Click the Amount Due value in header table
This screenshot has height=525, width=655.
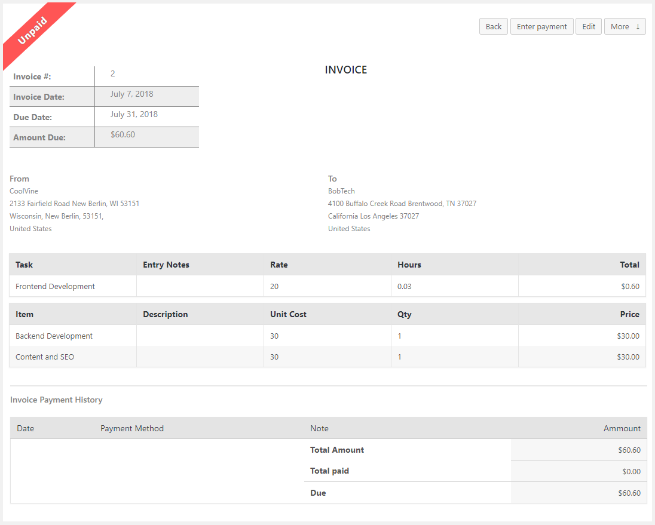[x=123, y=135]
